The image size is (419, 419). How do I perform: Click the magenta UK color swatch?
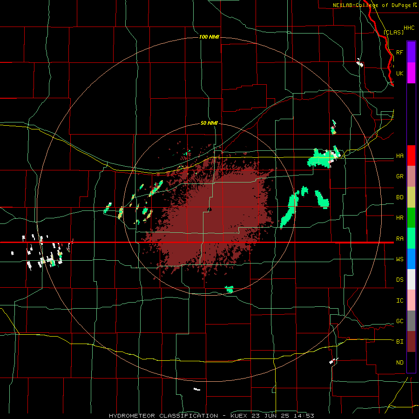point(411,73)
